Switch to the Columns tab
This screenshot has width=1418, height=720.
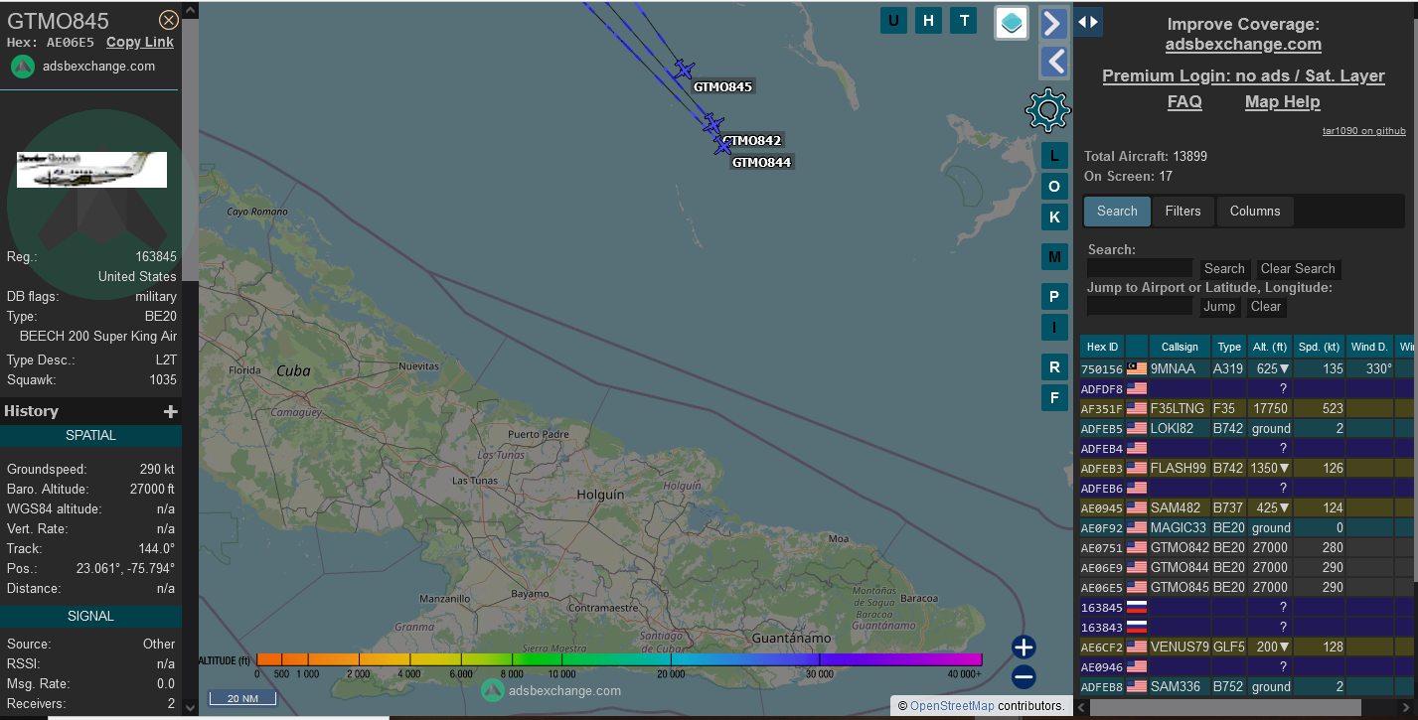1255,211
